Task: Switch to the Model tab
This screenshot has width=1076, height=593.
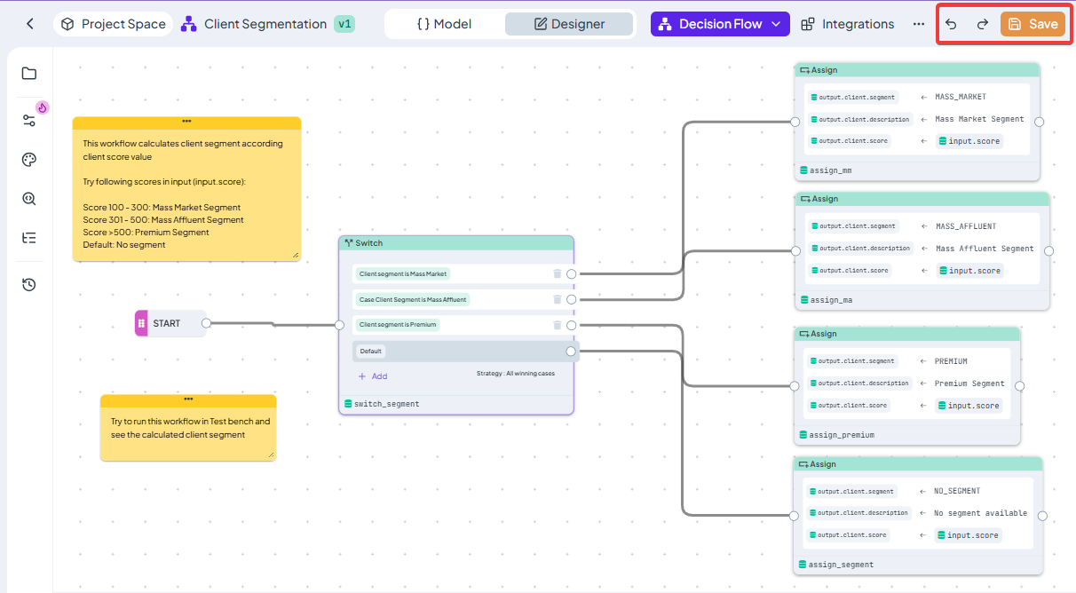Action: tap(444, 24)
